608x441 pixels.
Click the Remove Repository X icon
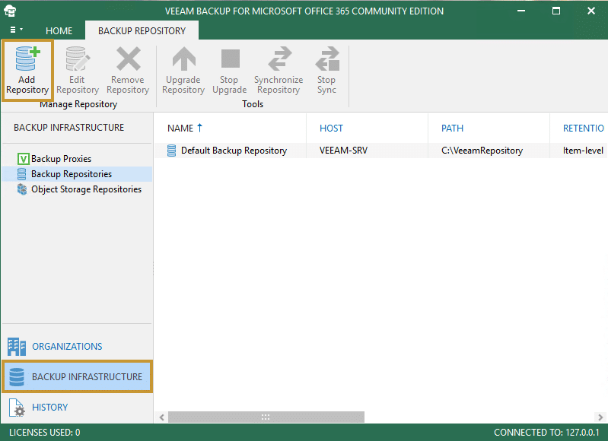click(128, 59)
